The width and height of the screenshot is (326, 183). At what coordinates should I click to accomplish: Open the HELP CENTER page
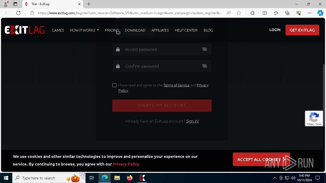(186, 30)
